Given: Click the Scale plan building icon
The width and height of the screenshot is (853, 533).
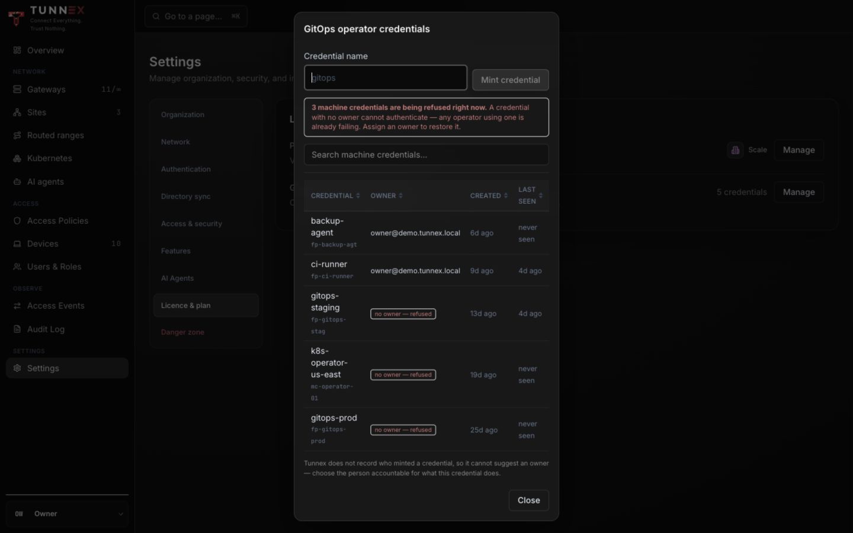Looking at the screenshot, I should point(735,150).
